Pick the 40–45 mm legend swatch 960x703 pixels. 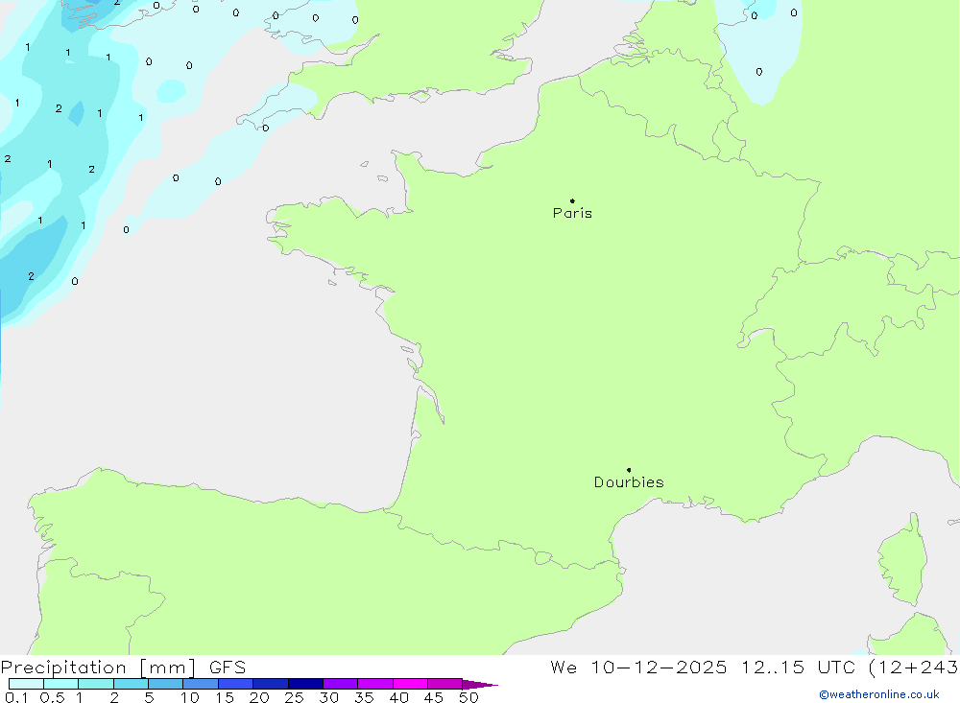pos(410,684)
